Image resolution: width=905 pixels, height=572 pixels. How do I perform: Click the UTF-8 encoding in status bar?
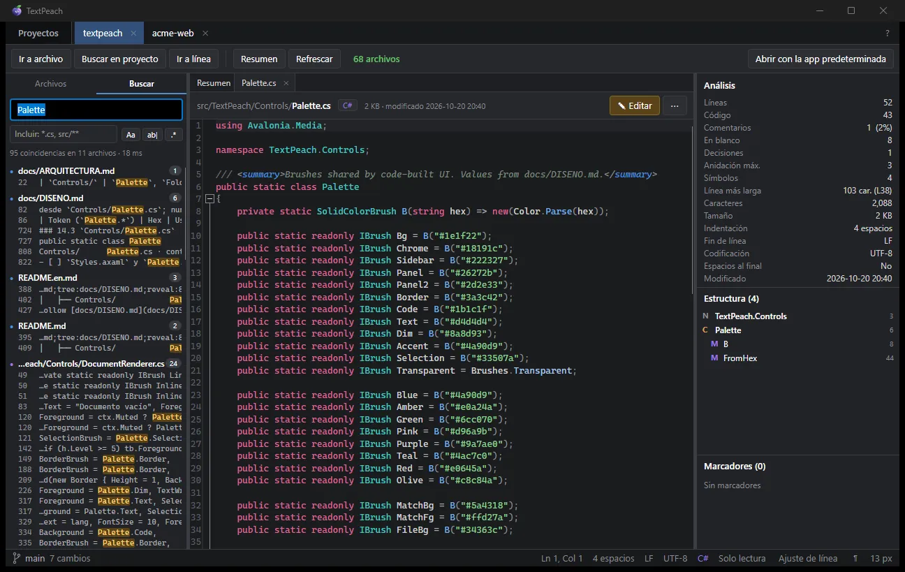pyautogui.click(x=675, y=559)
